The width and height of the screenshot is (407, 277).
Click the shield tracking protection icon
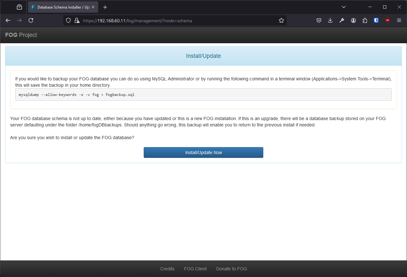68,20
